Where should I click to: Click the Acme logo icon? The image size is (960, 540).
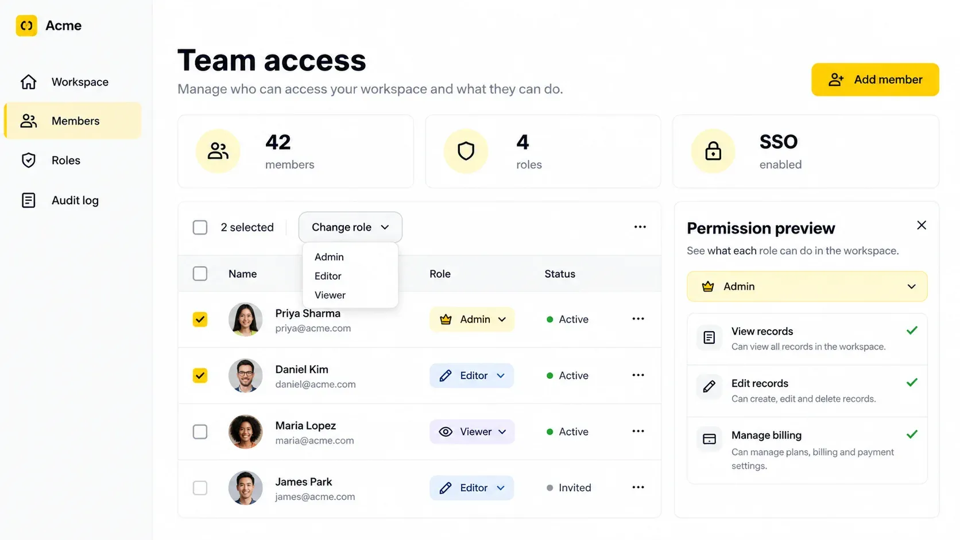point(26,26)
